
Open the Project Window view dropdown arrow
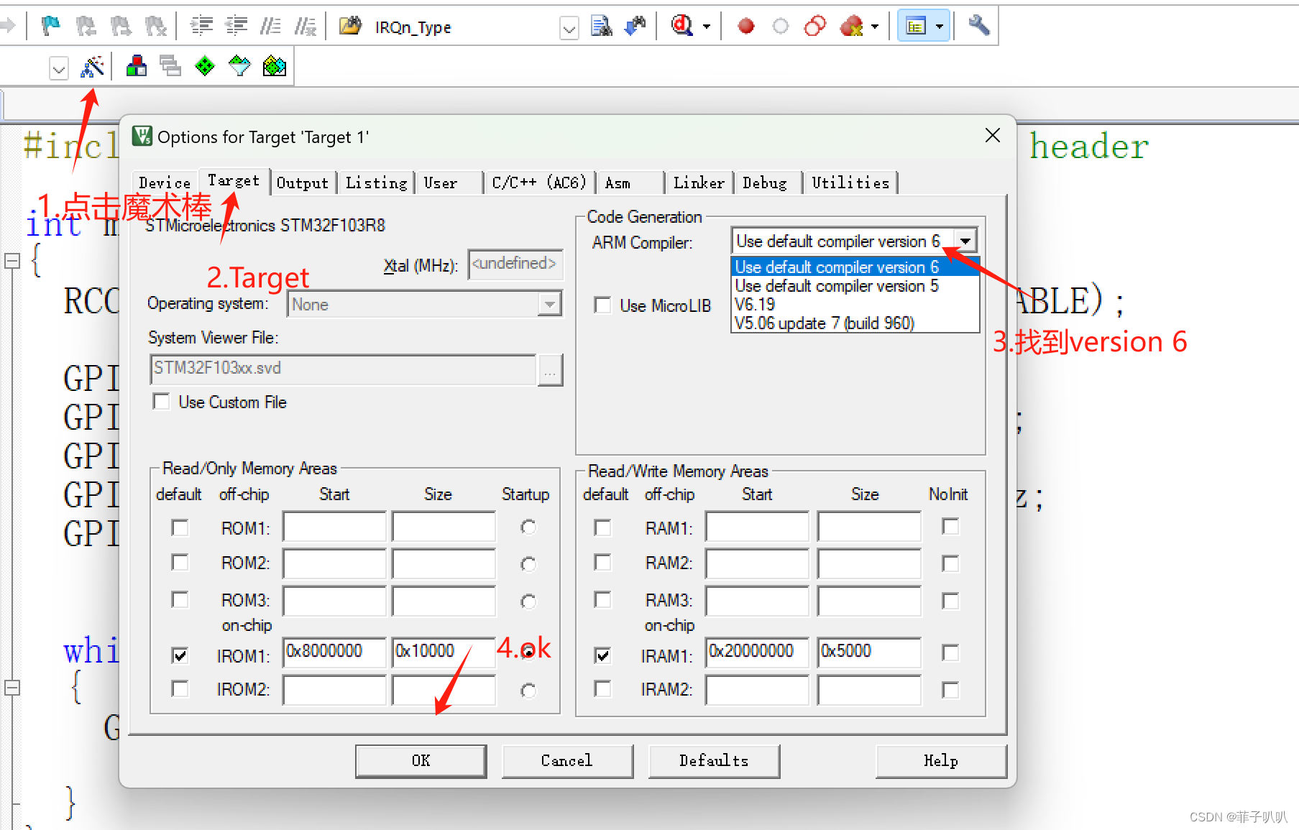point(940,27)
